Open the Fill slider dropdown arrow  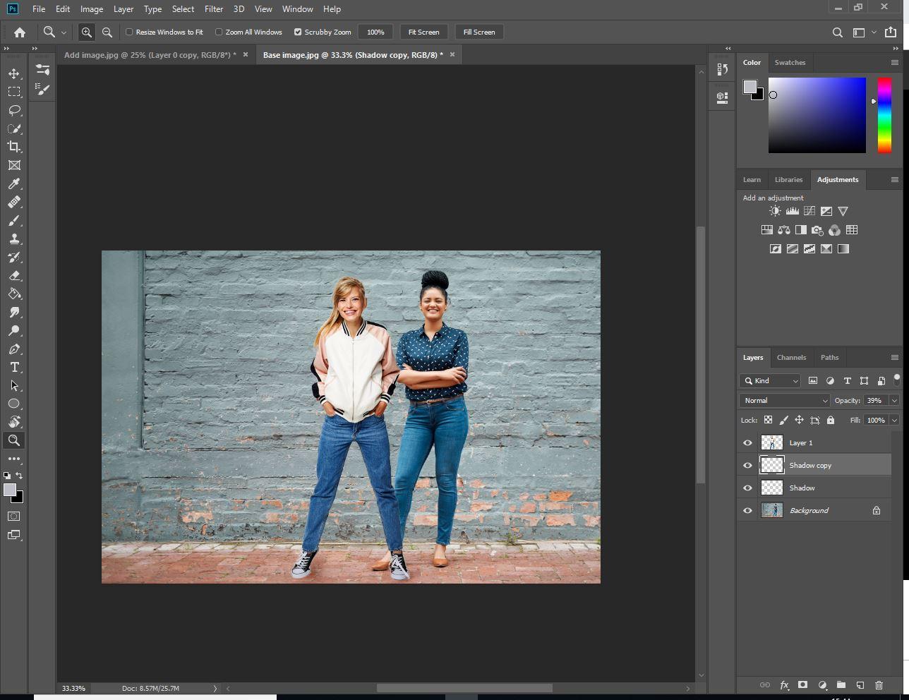click(894, 420)
